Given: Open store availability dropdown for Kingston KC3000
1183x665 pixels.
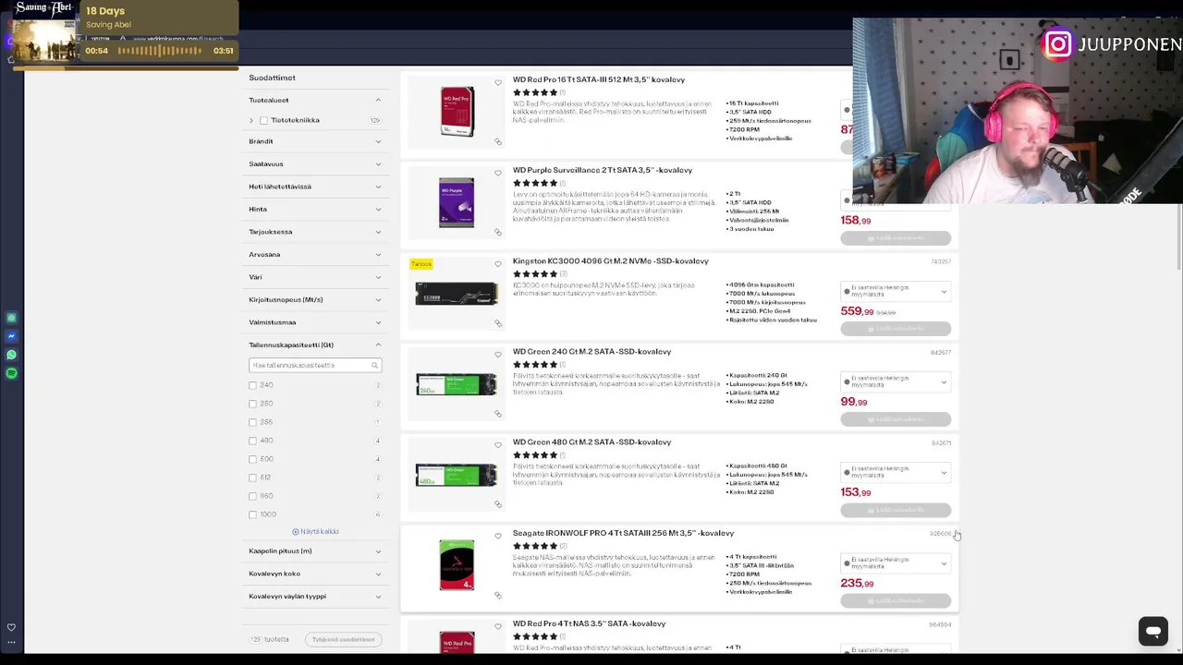Looking at the screenshot, I should point(896,292).
